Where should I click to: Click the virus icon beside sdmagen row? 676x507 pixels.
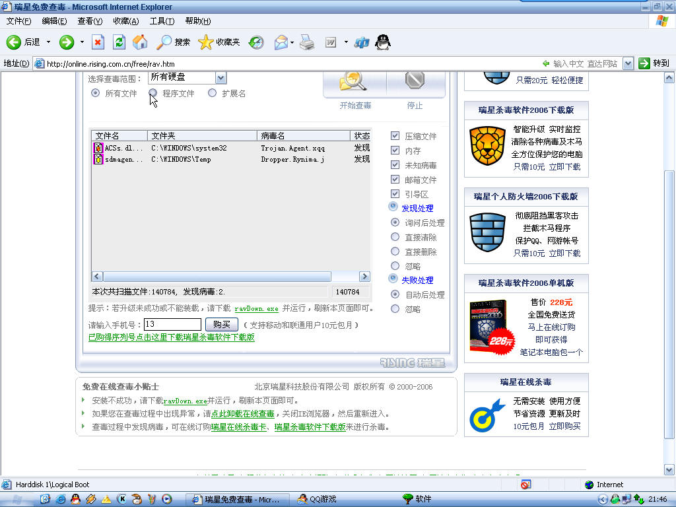[98, 159]
